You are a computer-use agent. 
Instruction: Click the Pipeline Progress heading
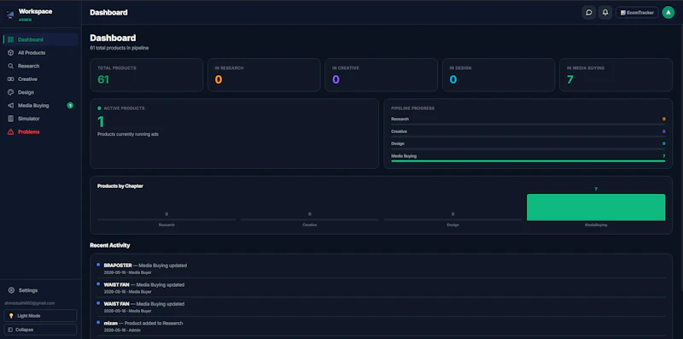click(x=412, y=108)
